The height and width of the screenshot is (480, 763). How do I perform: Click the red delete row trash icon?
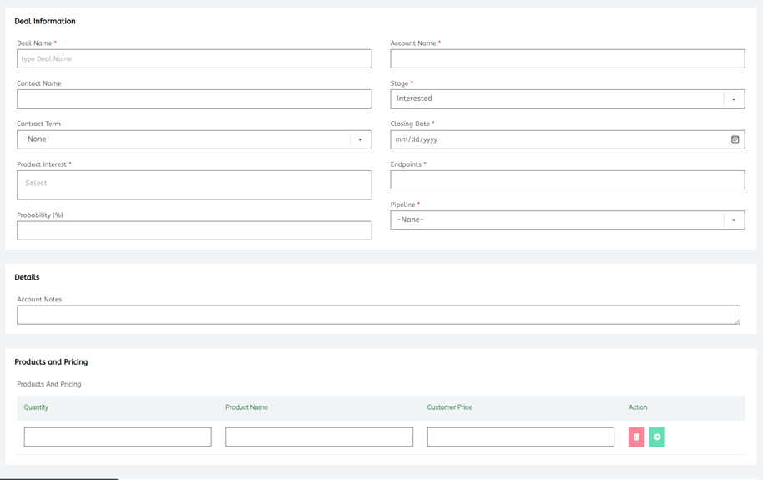[x=636, y=437]
